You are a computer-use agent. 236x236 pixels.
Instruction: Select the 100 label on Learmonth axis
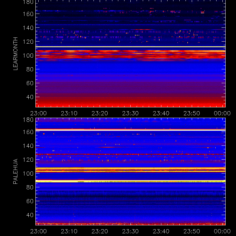coord(28,55)
